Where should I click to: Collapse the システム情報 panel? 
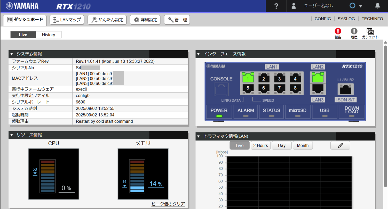12,54
